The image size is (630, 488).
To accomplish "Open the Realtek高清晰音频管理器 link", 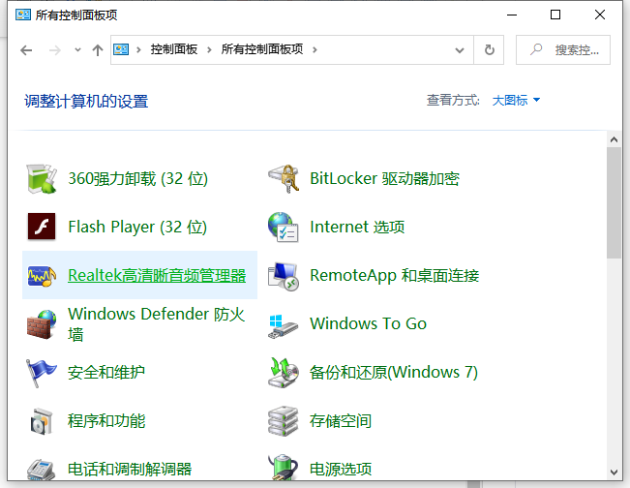I will pyautogui.click(x=157, y=276).
